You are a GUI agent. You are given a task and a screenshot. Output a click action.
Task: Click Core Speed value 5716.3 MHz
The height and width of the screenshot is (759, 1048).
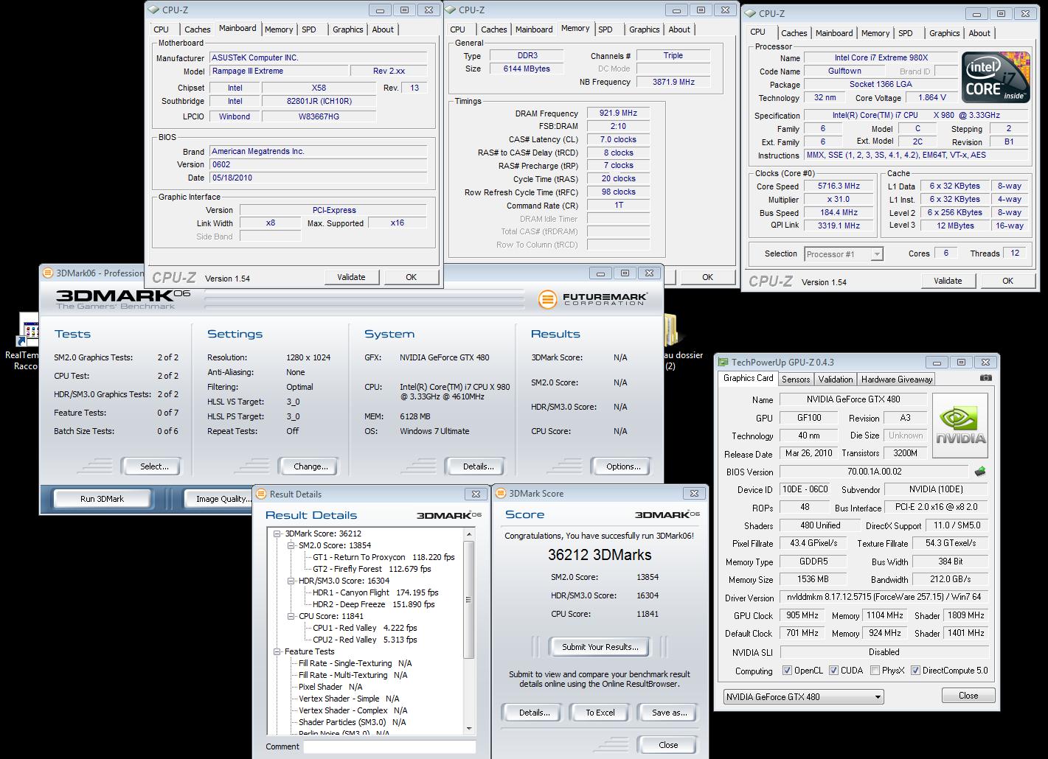point(839,186)
